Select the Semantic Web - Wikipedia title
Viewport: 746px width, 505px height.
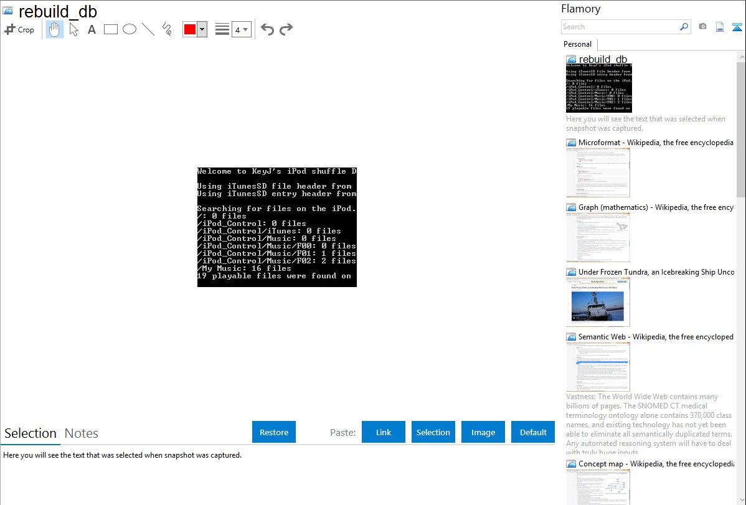pyautogui.click(x=656, y=336)
